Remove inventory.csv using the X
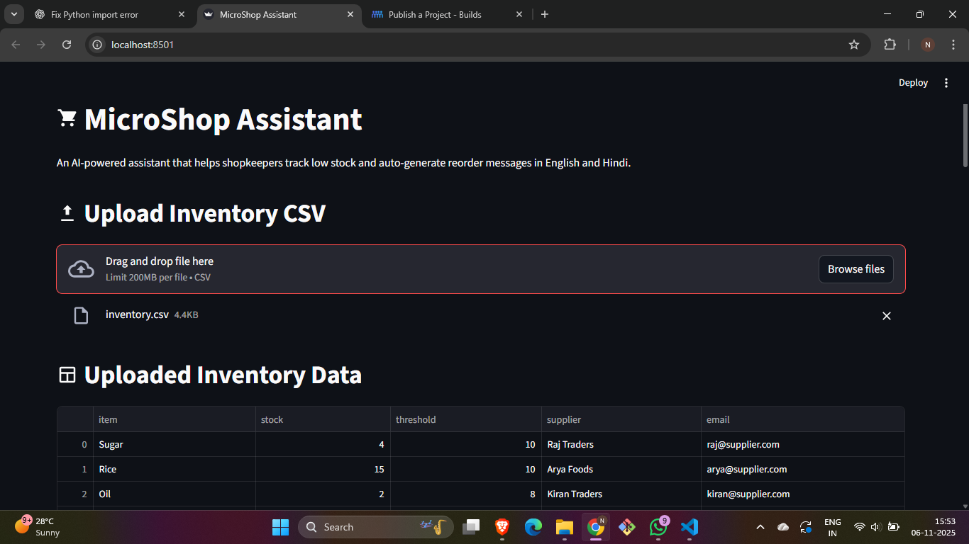 pos(886,315)
